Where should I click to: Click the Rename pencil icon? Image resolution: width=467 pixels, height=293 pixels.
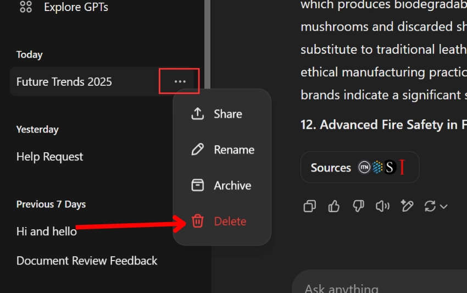pos(197,150)
